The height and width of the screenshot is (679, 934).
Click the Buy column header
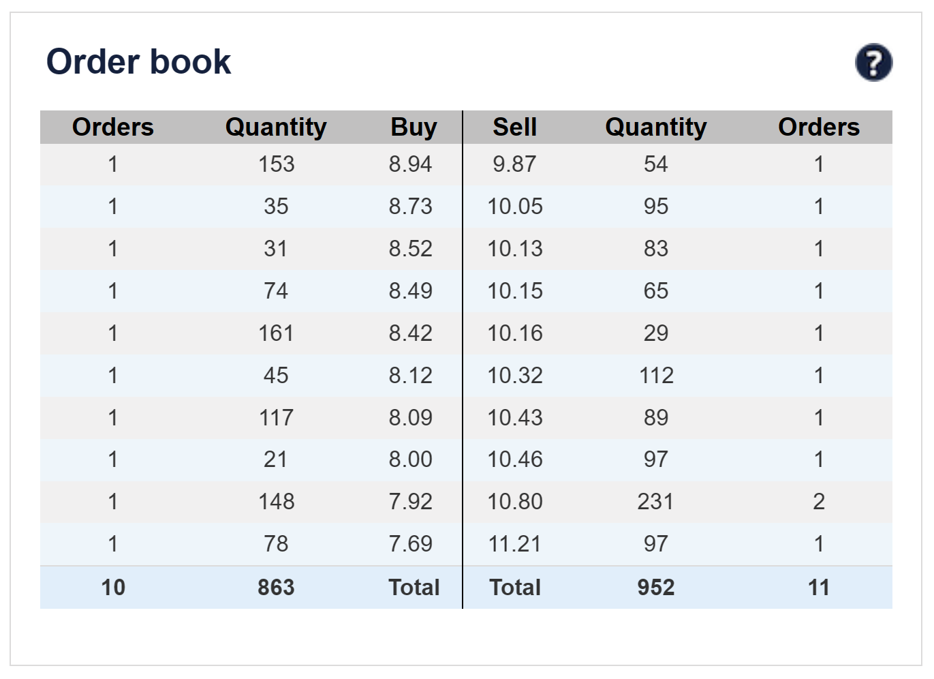pyautogui.click(x=414, y=127)
